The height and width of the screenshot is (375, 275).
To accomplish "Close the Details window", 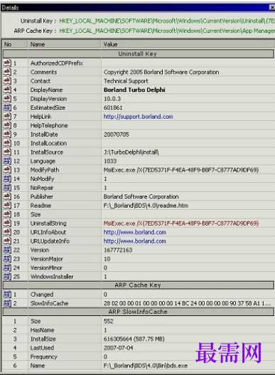I will tap(272, 7).
